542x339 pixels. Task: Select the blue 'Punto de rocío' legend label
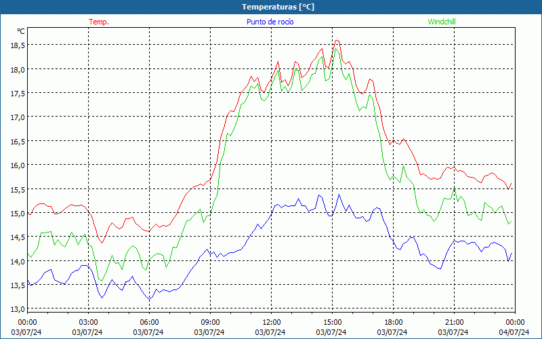(x=270, y=22)
